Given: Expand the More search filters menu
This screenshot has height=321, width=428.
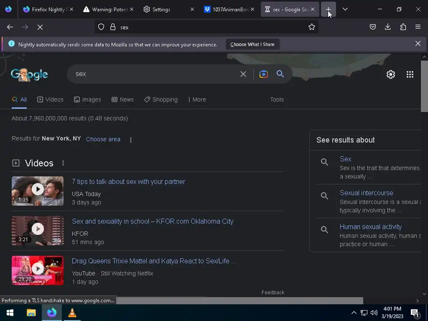Looking at the screenshot, I should click(x=197, y=99).
